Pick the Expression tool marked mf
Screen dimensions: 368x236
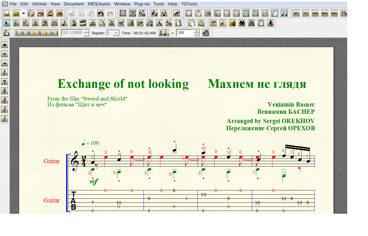pos(121,23)
